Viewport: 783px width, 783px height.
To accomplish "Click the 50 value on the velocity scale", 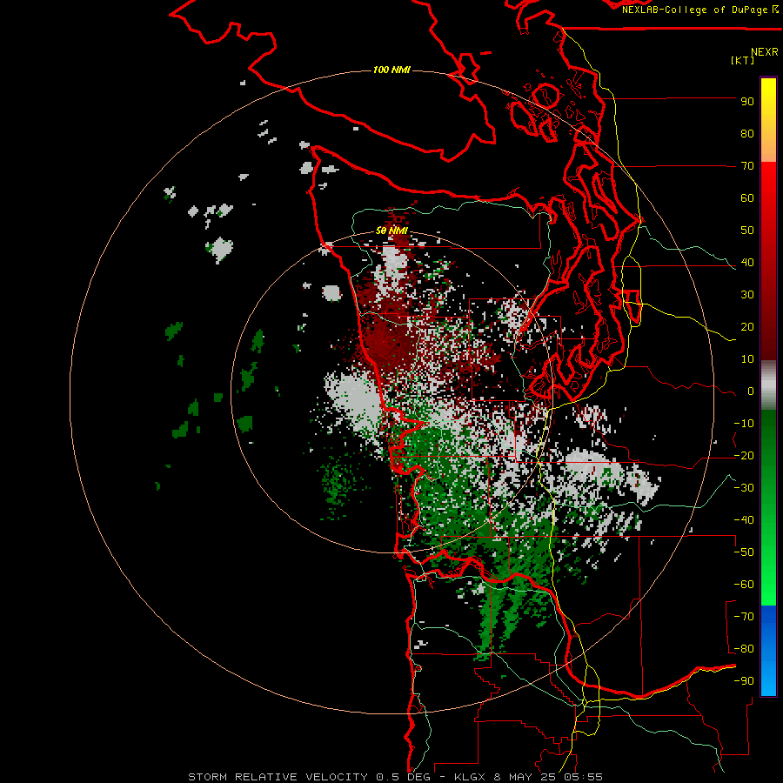I will [x=747, y=231].
